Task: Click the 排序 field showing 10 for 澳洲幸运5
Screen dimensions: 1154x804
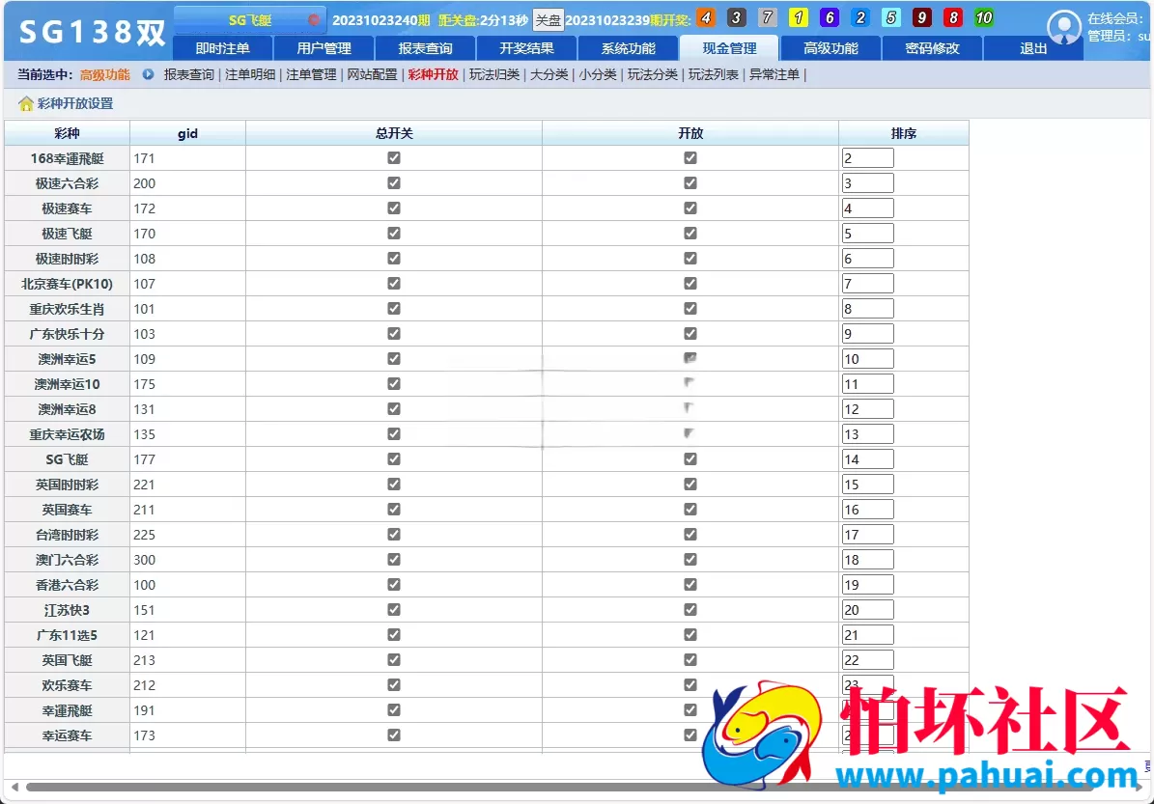Action: 868,359
